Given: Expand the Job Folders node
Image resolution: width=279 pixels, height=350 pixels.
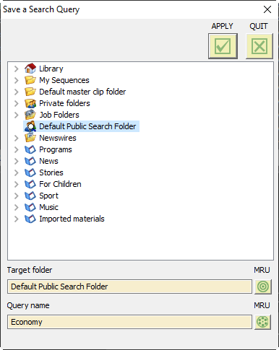Looking at the screenshot, I should 16,115.
